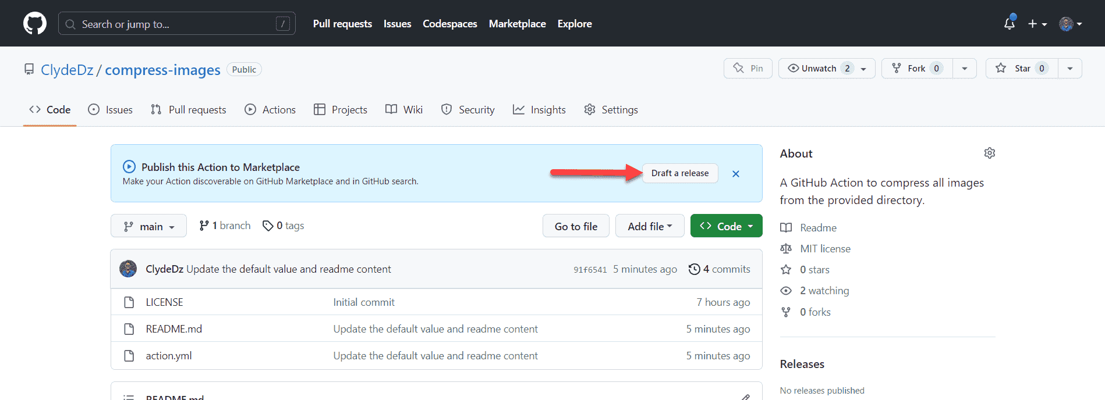
Task: Open GitHub homepage via Octocat logo
Action: pyautogui.click(x=35, y=24)
